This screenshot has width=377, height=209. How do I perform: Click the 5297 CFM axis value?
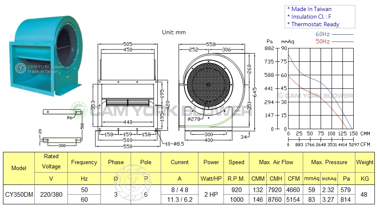click(x=354, y=145)
